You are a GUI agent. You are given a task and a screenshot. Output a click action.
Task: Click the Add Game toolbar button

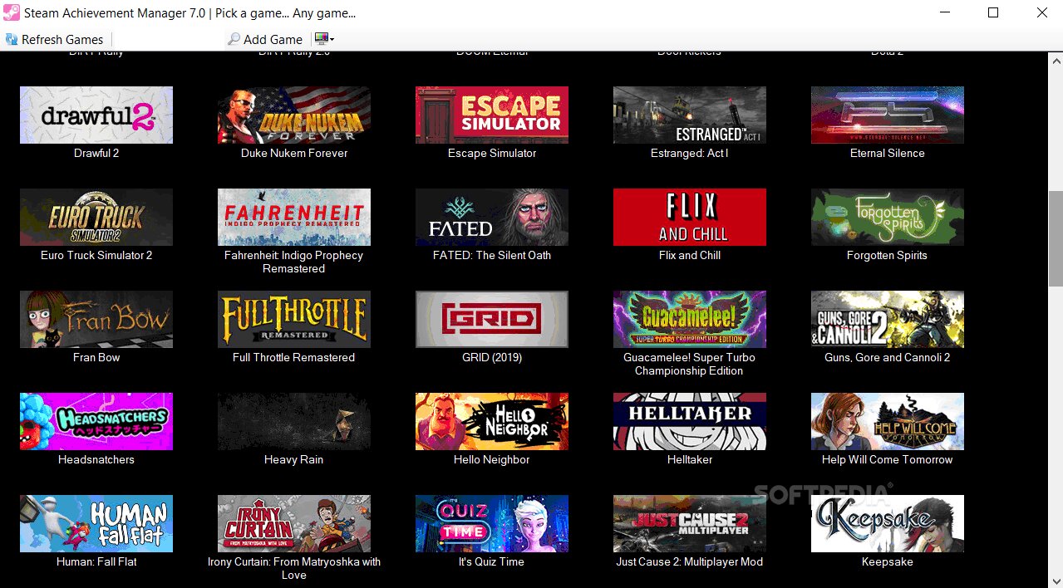point(265,39)
